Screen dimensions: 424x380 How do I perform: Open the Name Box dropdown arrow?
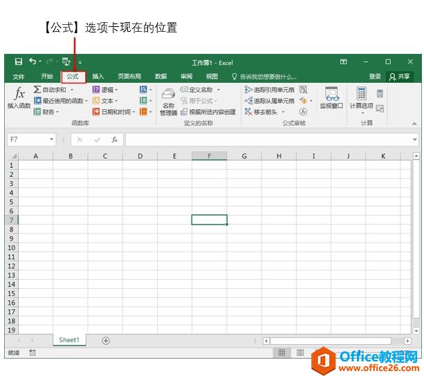click(51, 140)
